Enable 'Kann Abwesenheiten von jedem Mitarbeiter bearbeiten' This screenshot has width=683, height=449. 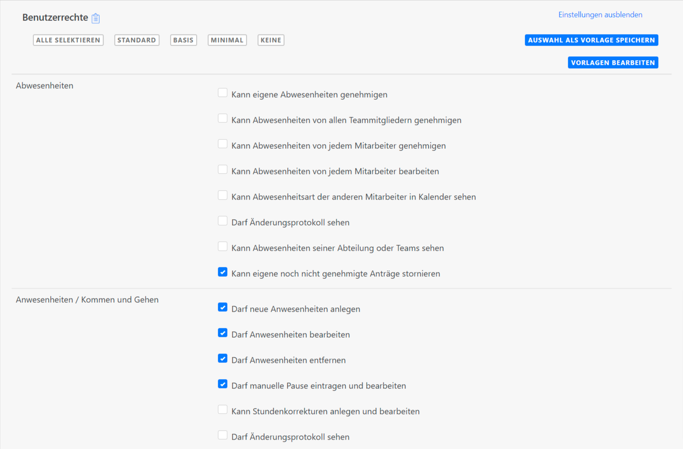pyautogui.click(x=223, y=170)
